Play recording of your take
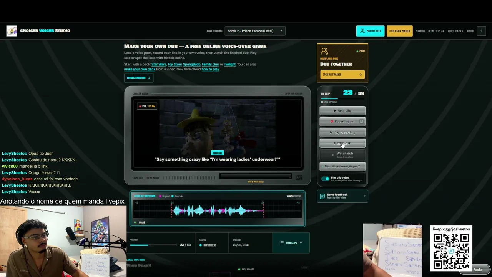The height and width of the screenshot is (277, 492). [x=342, y=132]
